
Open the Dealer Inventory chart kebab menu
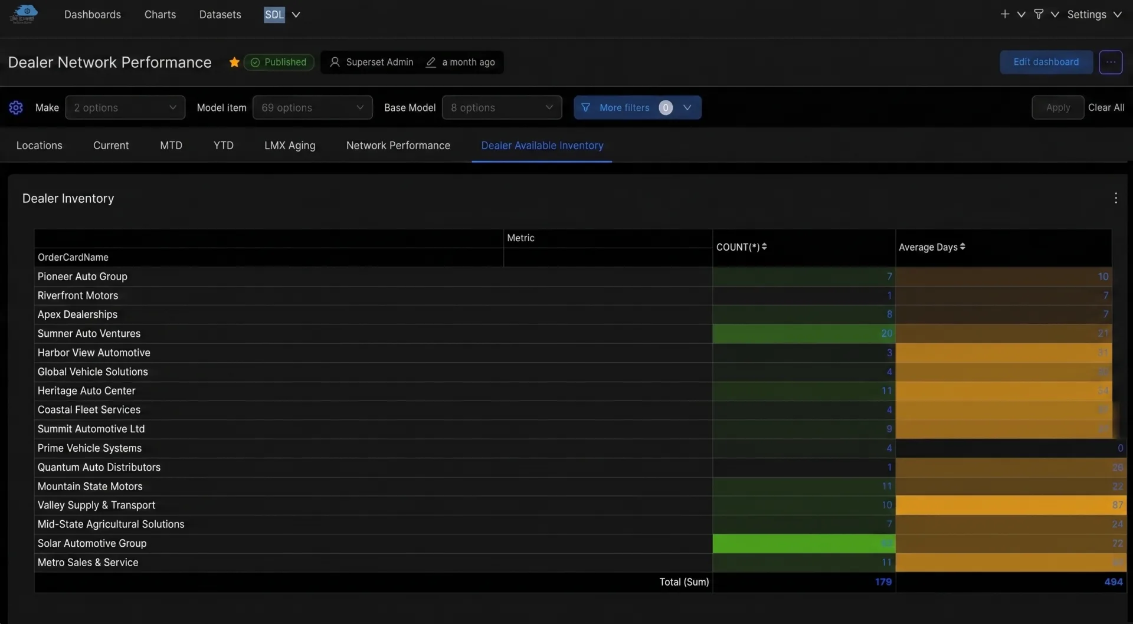click(1115, 198)
